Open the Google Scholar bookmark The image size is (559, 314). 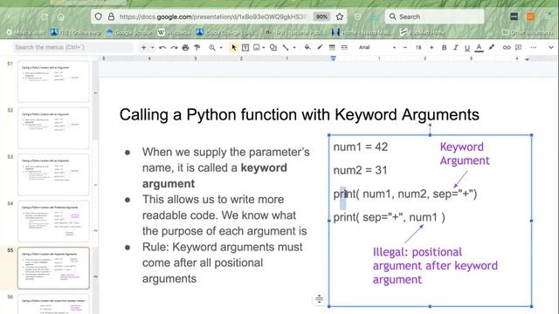tap(129, 32)
